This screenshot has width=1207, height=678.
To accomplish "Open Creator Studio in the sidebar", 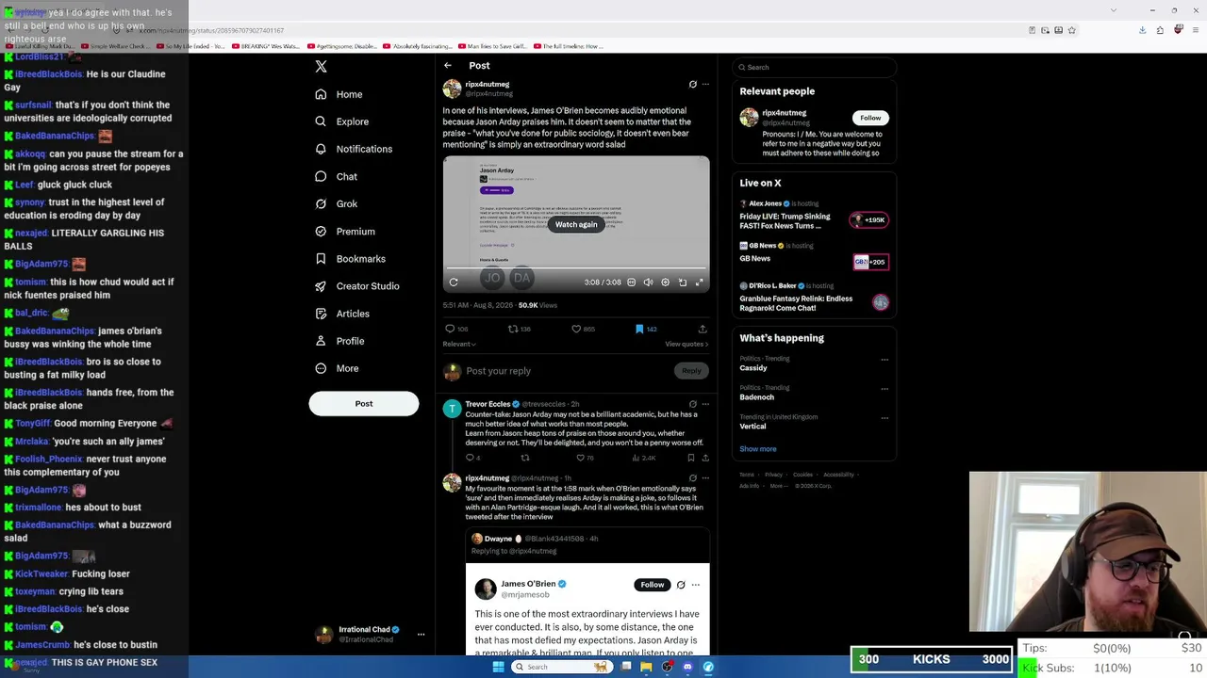I will click(356, 286).
